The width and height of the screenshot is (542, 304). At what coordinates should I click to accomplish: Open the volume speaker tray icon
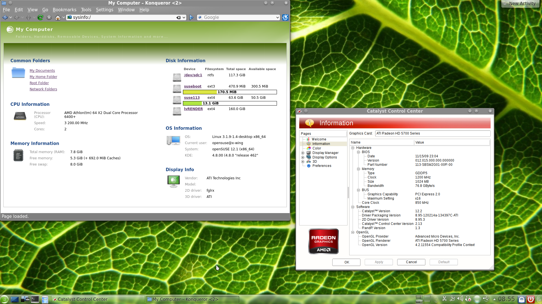point(460,299)
